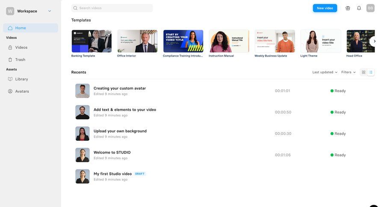
Task: Open the BB user avatar menu
Action: tap(370, 8)
